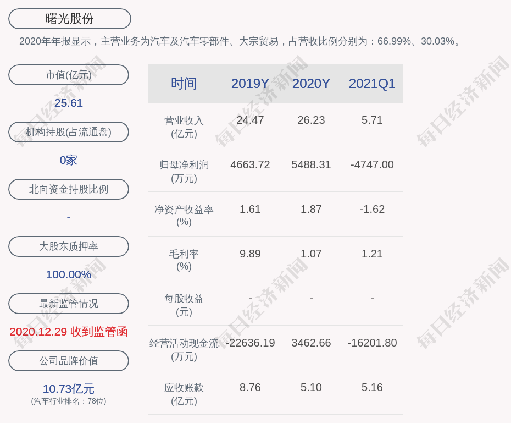Click the 汽车行业排名：78位 note
Viewport: 511px width, 423px height.
(69, 401)
